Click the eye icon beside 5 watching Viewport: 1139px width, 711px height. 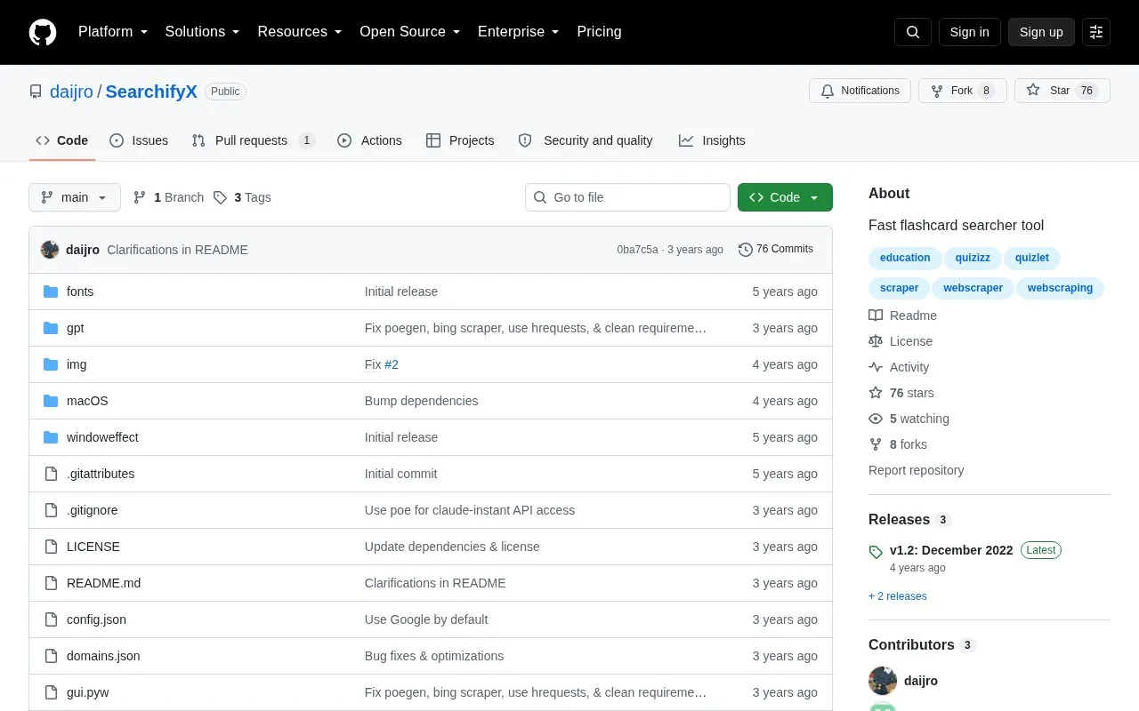pyautogui.click(x=876, y=419)
